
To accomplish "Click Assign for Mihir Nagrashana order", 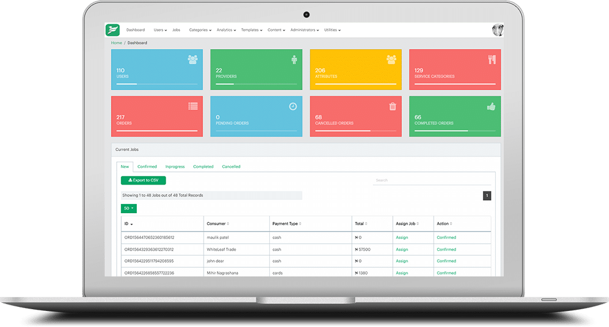I will (x=401, y=273).
